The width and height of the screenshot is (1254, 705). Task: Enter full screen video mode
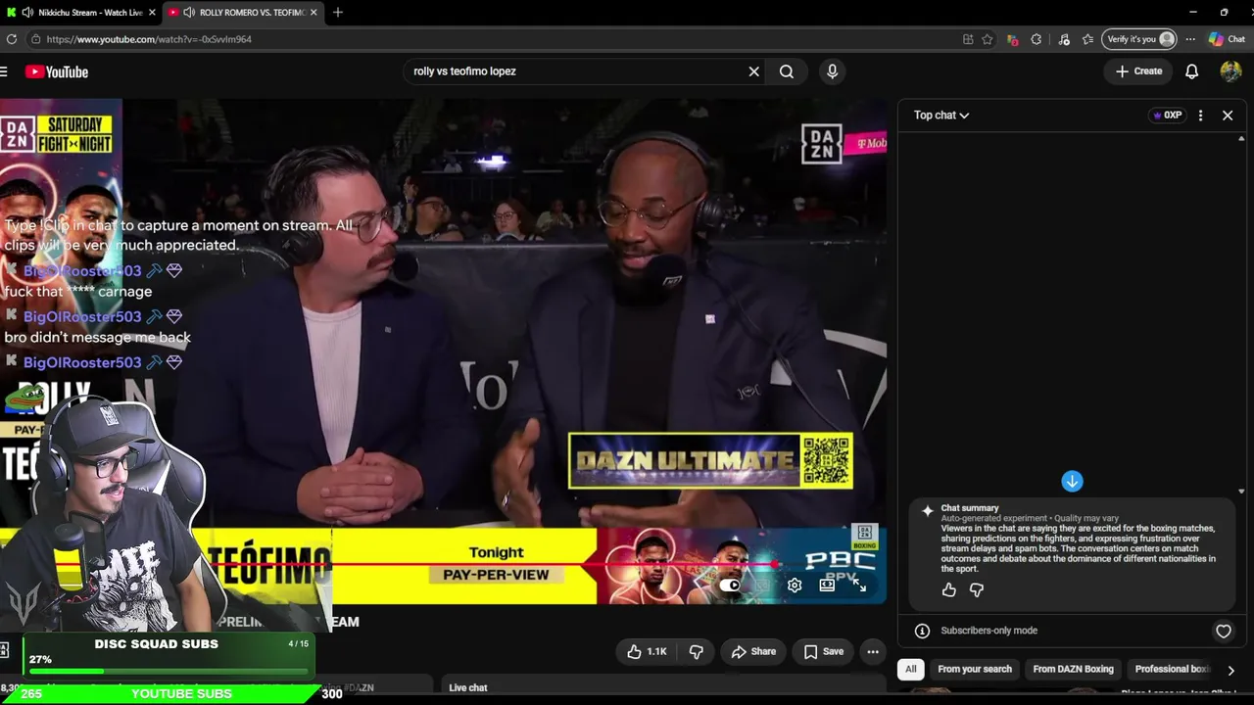[x=858, y=586]
